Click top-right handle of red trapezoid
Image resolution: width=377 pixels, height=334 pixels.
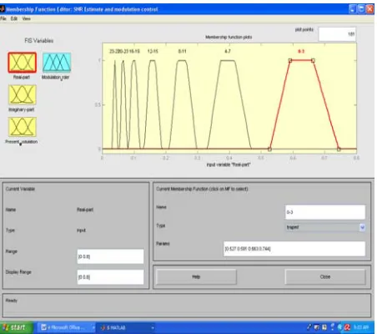point(313,60)
